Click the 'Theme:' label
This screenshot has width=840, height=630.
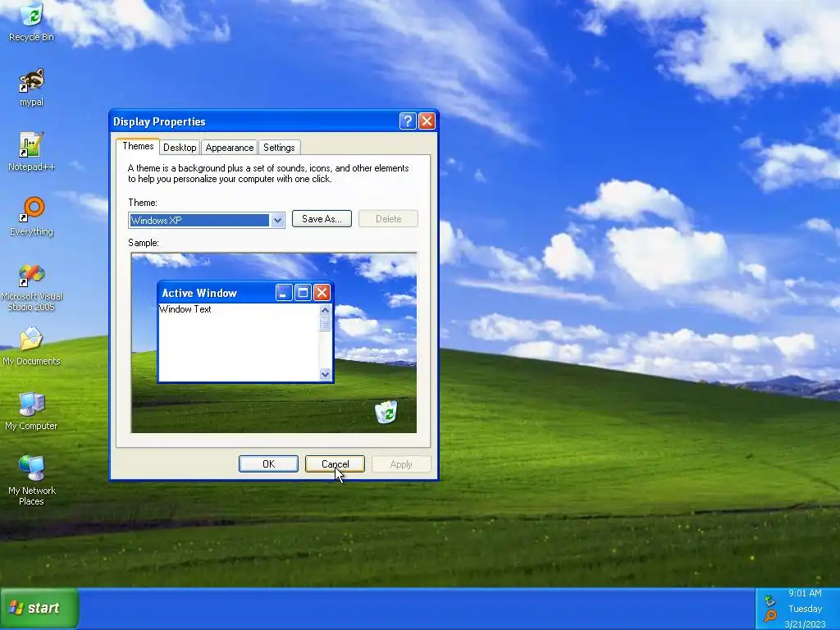point(143,203)
